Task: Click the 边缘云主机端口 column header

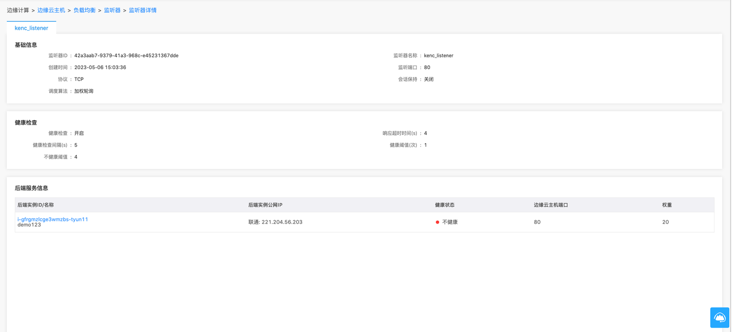Action: point(551,205)
